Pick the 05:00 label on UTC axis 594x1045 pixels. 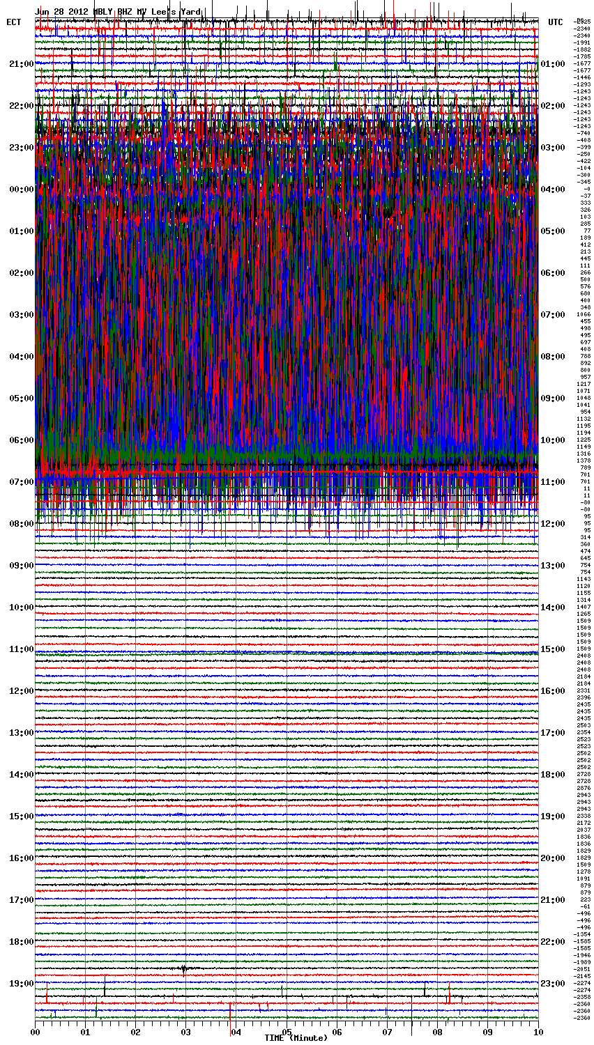click(x=552, y=231)
